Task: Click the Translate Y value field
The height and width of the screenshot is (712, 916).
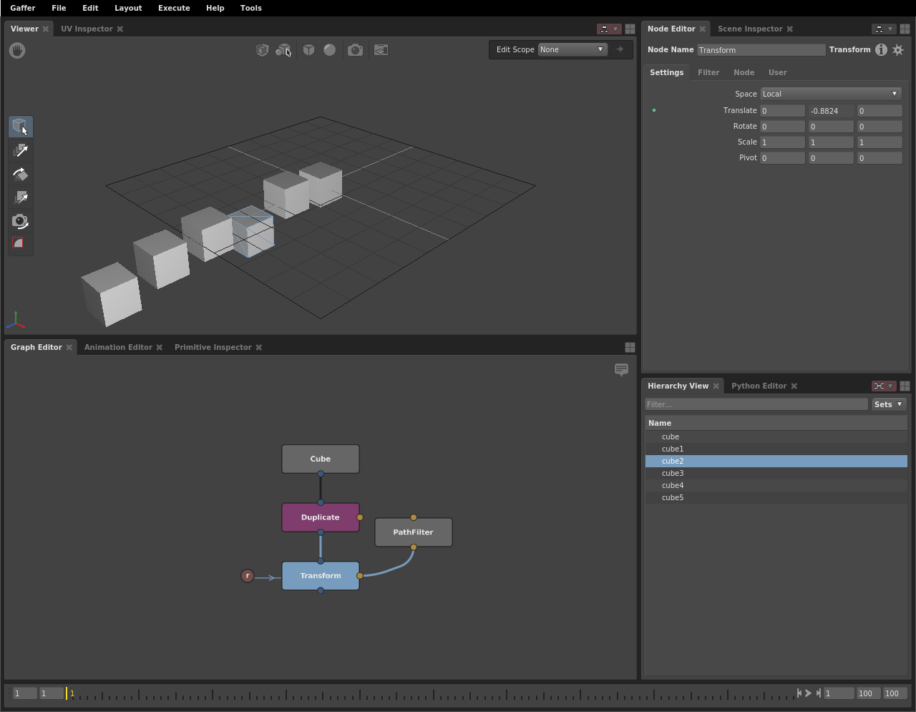Action: pyautogui.click(x=830, y=111)
